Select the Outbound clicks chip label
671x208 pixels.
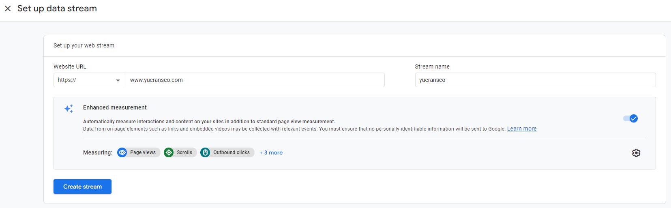(x=232, y=152)
